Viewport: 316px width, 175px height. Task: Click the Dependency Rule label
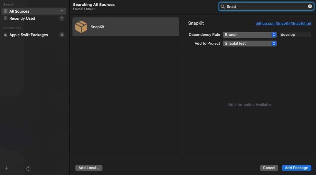[204, 35]
